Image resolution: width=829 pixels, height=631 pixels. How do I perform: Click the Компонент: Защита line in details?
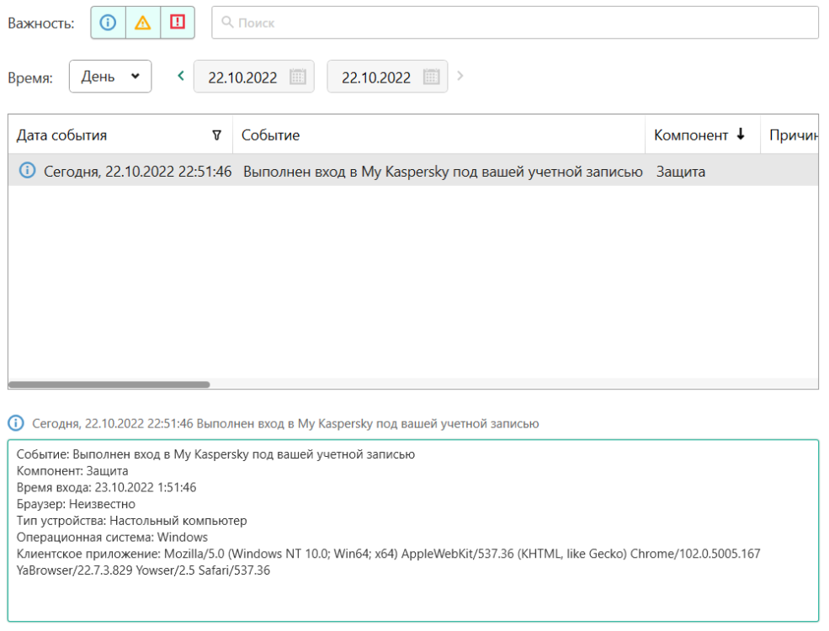point(72,471)
